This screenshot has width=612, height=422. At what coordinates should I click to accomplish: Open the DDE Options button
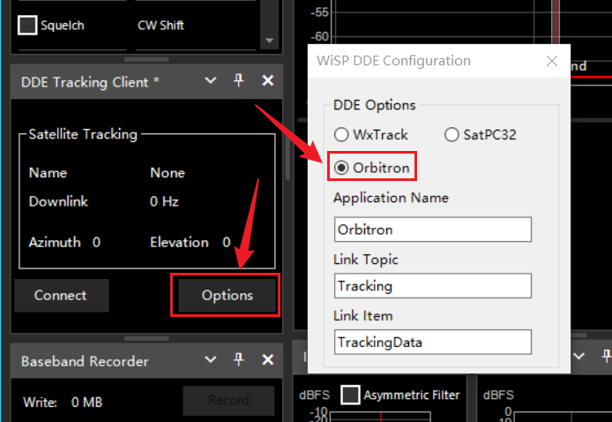pyautogui.click(x=227, y=295)
